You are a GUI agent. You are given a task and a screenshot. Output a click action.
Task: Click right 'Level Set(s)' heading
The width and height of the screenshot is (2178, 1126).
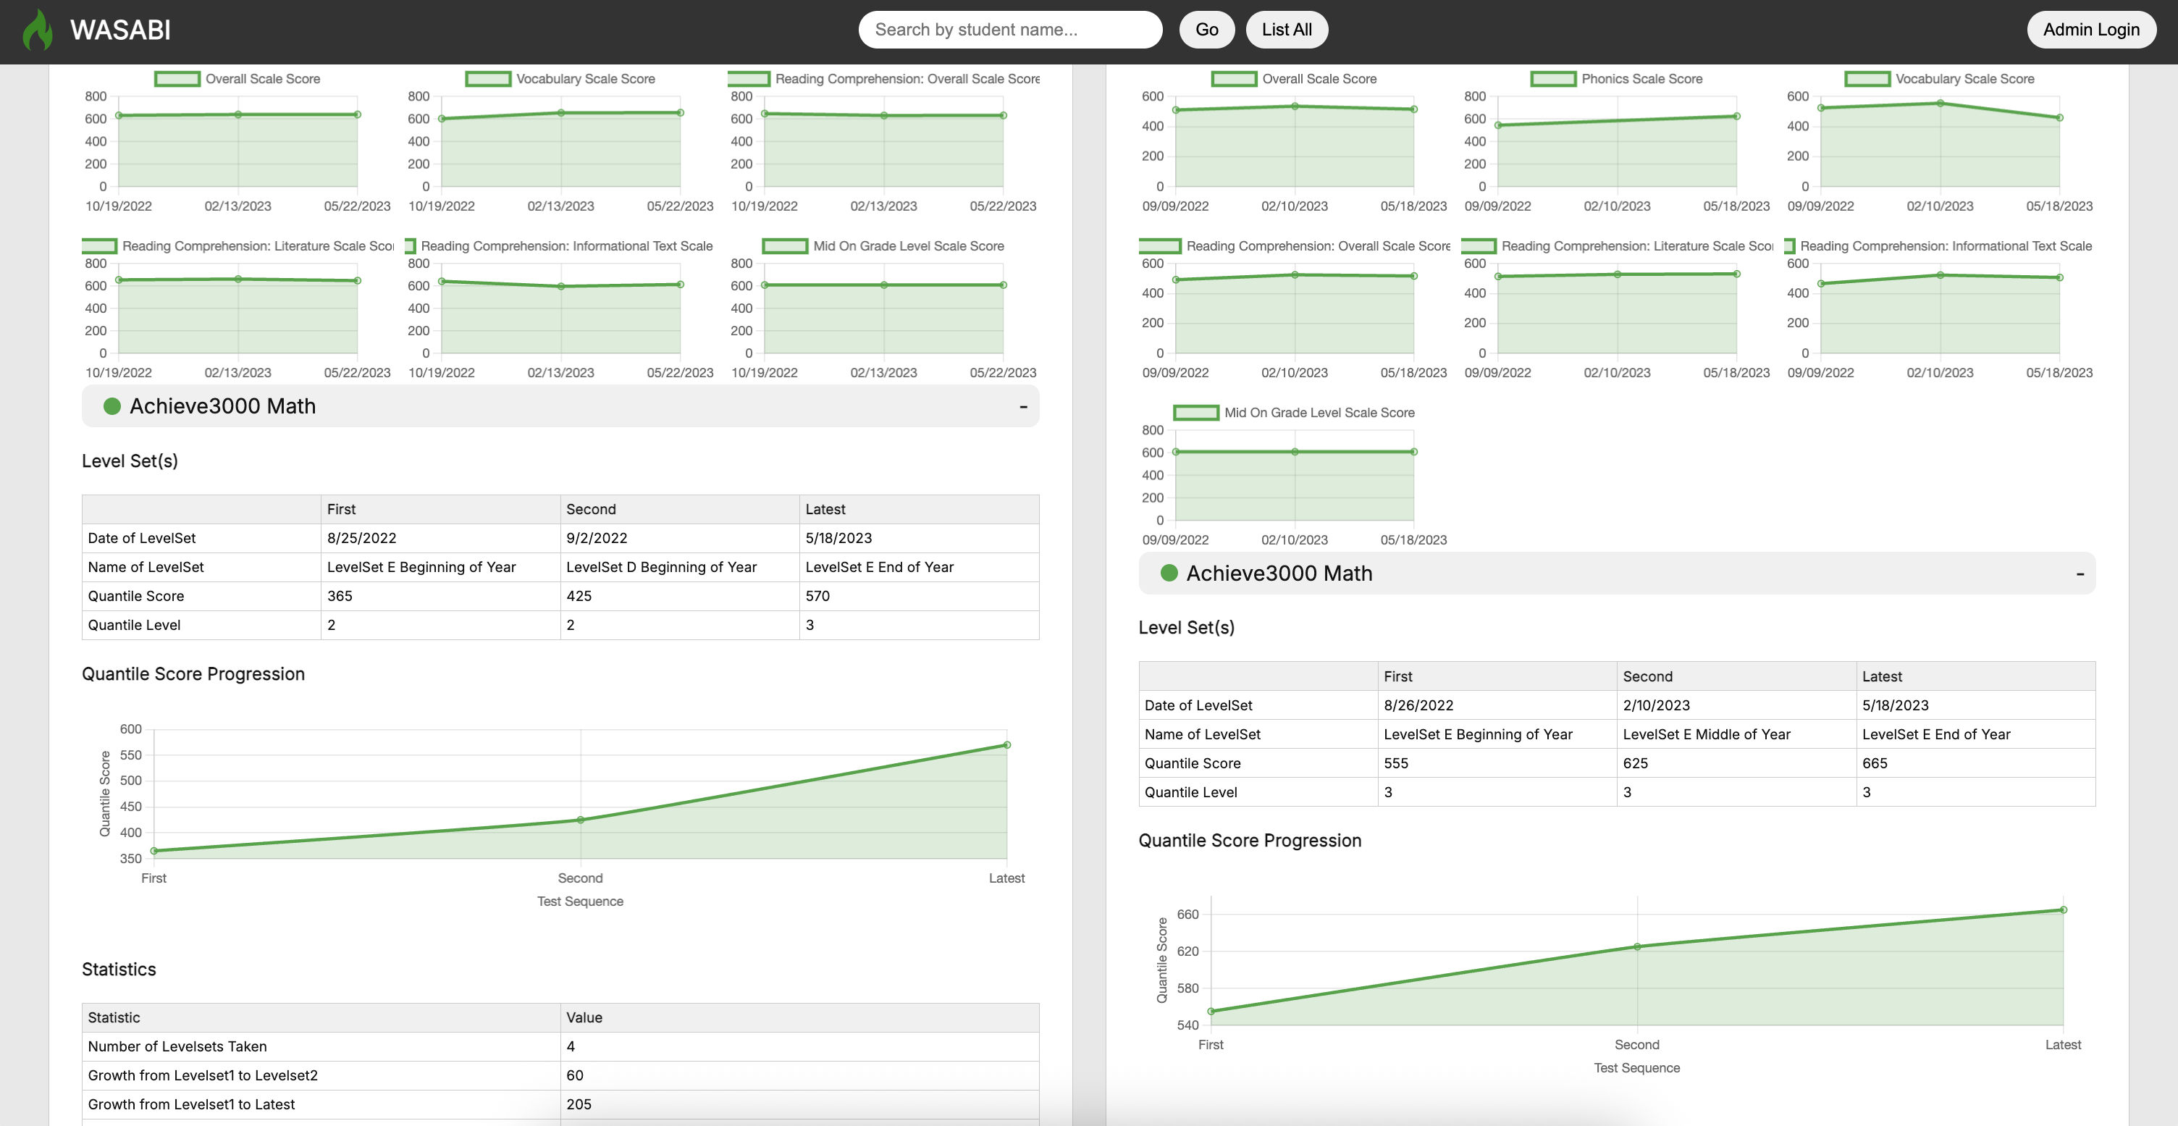point(1186,627)
